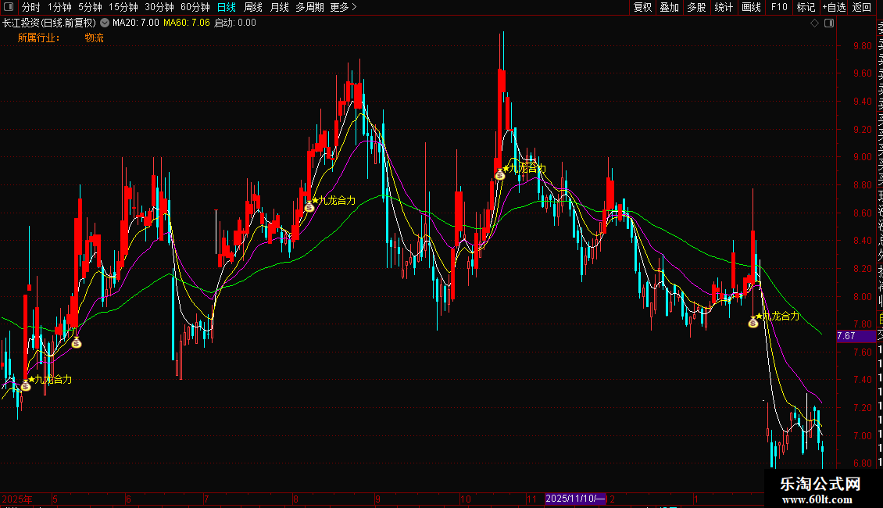Screen dimensions: 883x508
Task: Click the MA20: 7.00 indicator value
Action: tap(136, 23)
